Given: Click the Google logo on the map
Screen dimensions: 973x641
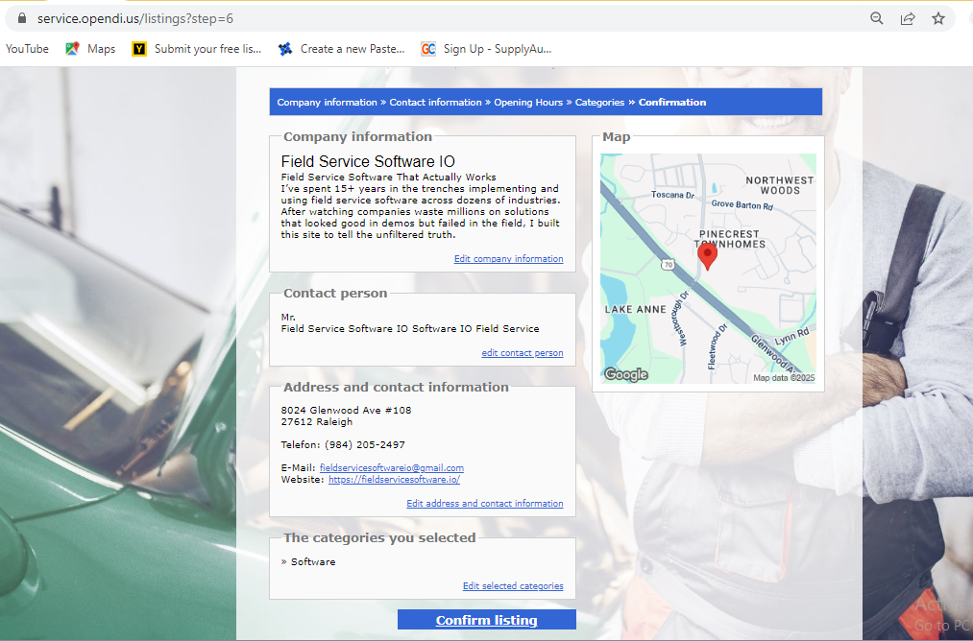Looking at the screenshot, I should tap(625, 374).
